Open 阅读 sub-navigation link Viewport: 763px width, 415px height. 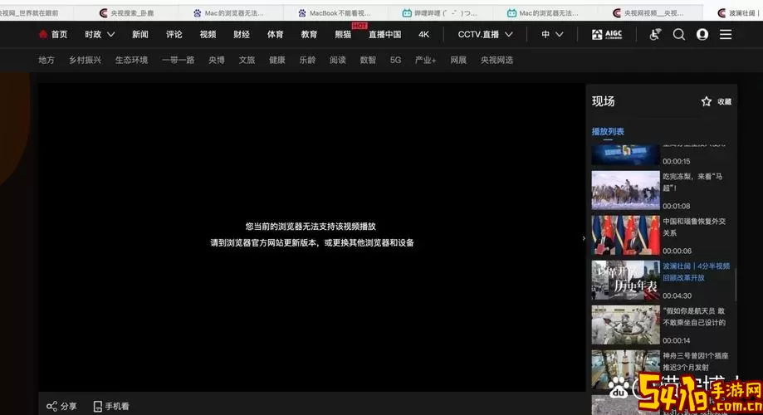coord(337,61)
